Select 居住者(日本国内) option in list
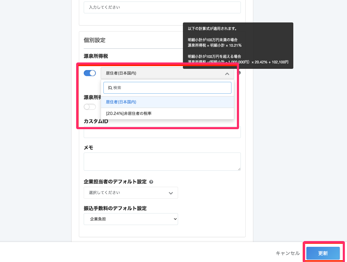This screenshot has height=262, width=347. click(167, 102)
